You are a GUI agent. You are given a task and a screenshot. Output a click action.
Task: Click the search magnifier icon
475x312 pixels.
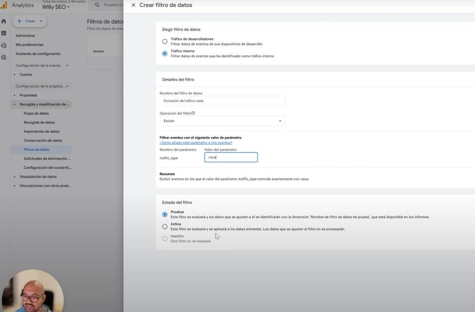pyautogui.click(x=97, y=5)
